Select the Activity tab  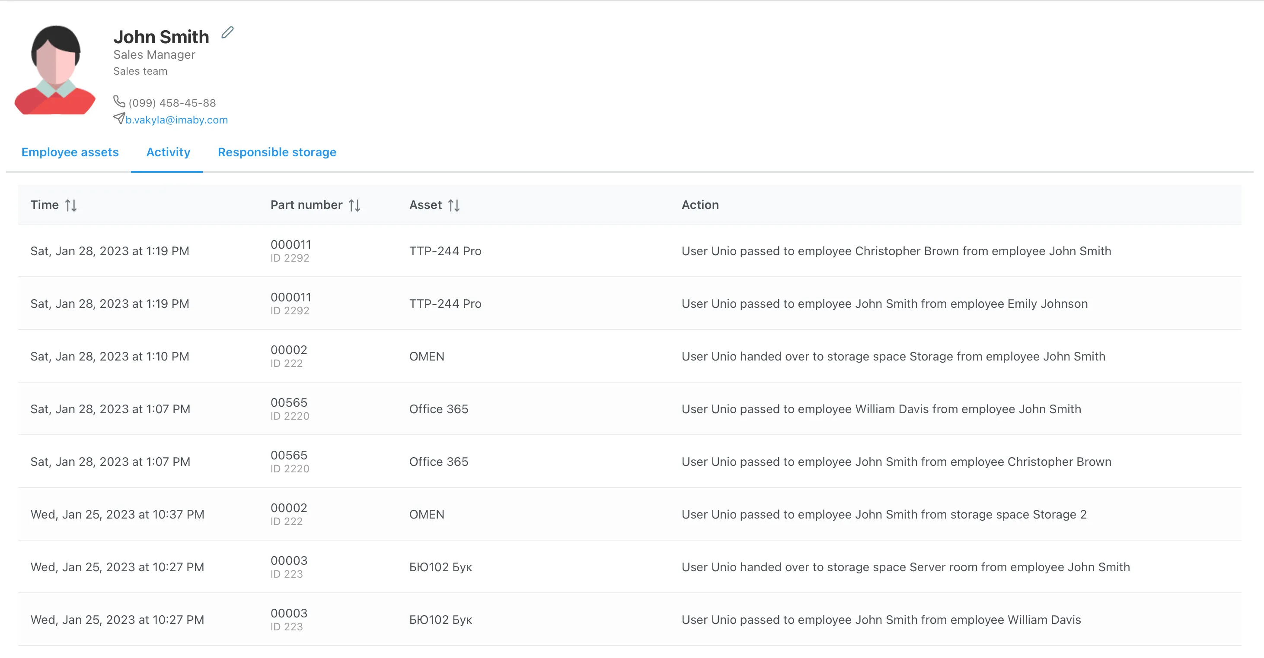(168, 152)
